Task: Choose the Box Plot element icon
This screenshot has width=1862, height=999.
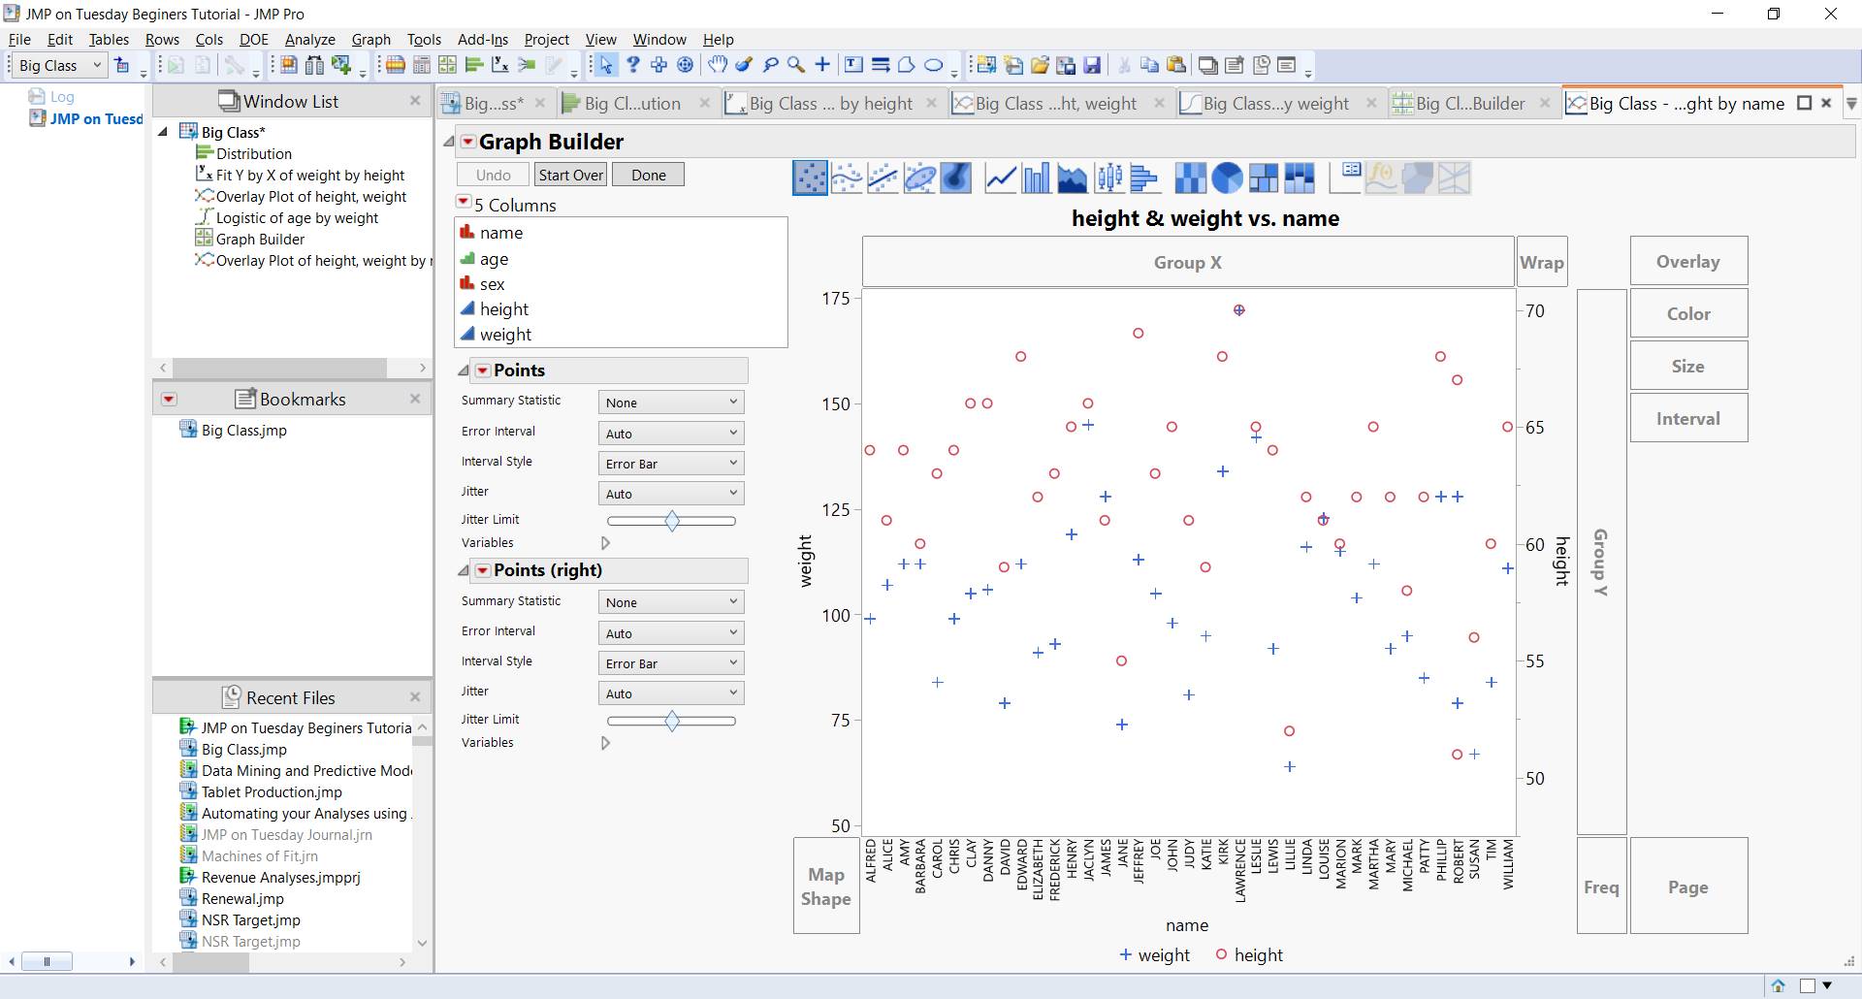Action: 1108,177
